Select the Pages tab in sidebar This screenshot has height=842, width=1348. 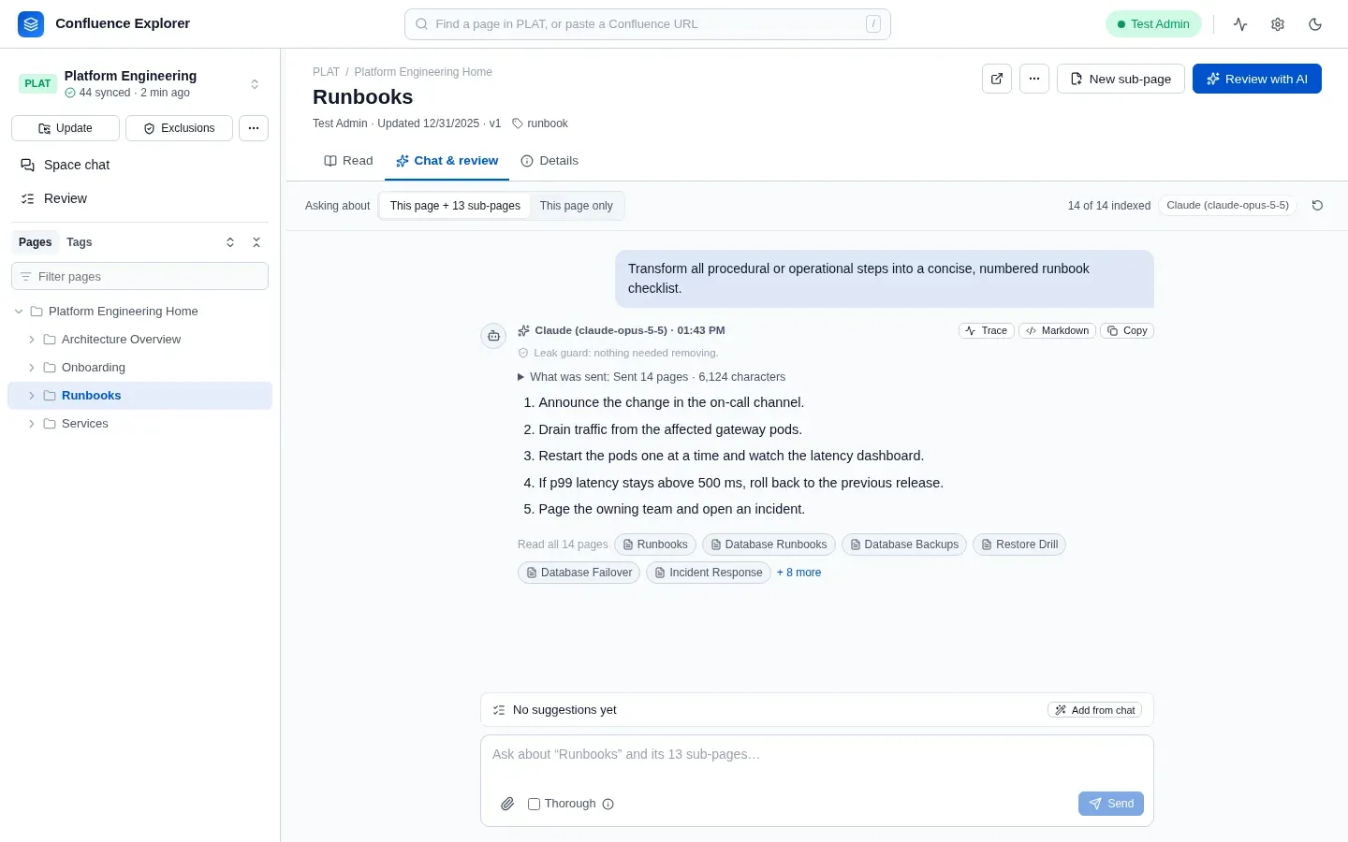36,242
